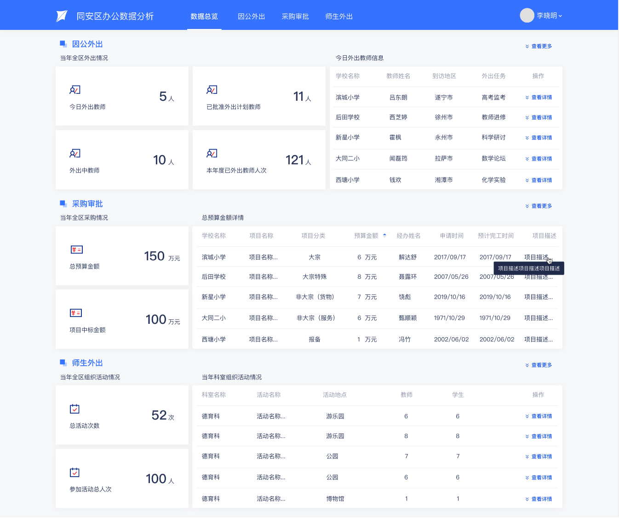Click the calendar icon above 总活动次数
The image size is (619, 518).
point(75,409)
